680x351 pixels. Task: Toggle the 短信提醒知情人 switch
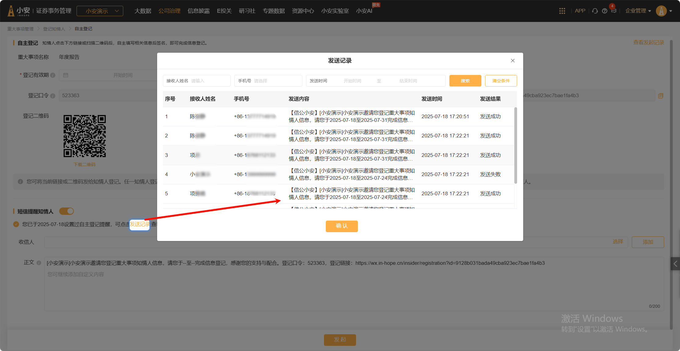pos(67,211)
